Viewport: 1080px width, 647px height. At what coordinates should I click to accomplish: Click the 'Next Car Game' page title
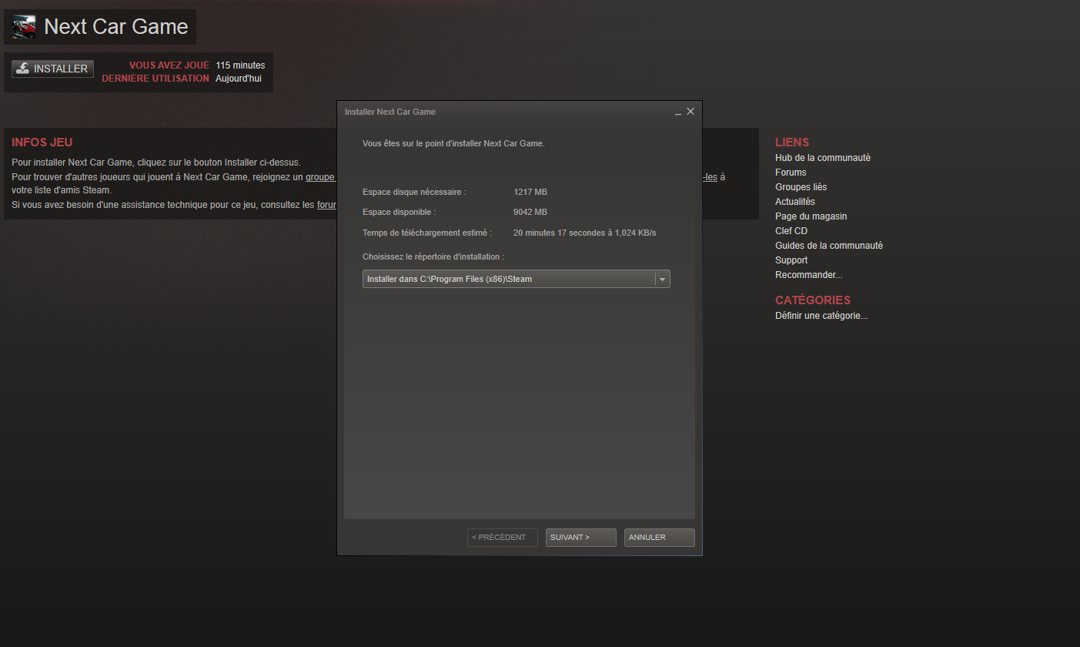[115, 26]
